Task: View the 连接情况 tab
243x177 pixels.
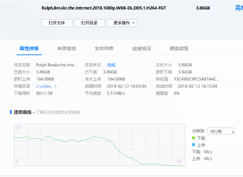Action: pos(142,48)
